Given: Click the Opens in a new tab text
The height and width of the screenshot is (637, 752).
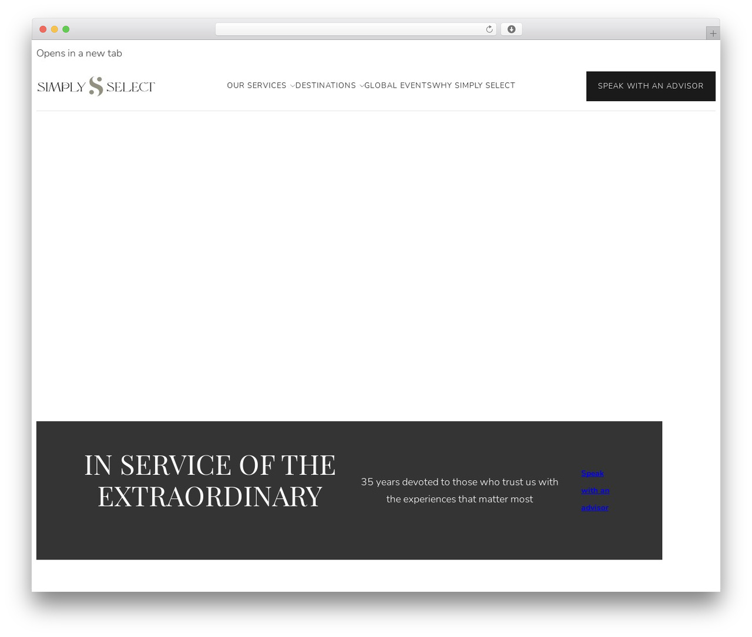Looking at the screenshot, I should point(79,53).
